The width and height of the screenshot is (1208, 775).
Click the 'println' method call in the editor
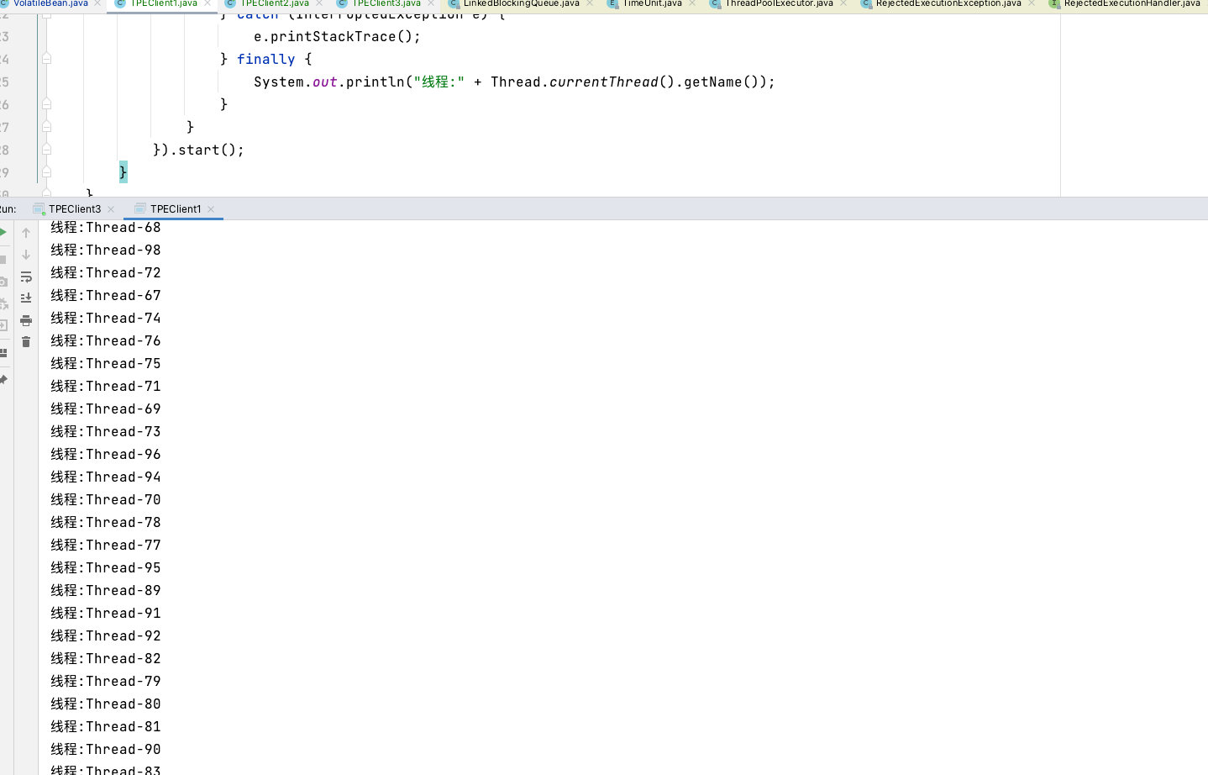pyautogui.click(x=375, y=82)
